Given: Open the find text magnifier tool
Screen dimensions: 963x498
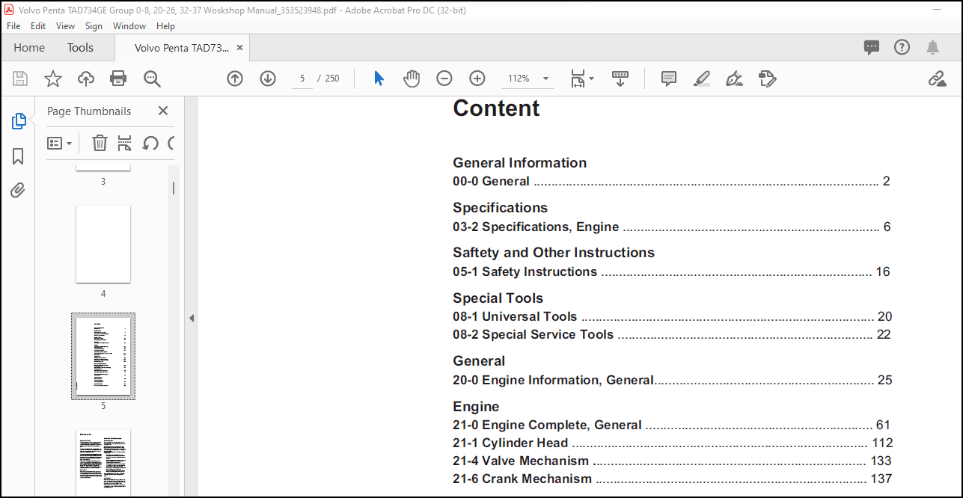Looking at the screenshot, I should (152, 79).
